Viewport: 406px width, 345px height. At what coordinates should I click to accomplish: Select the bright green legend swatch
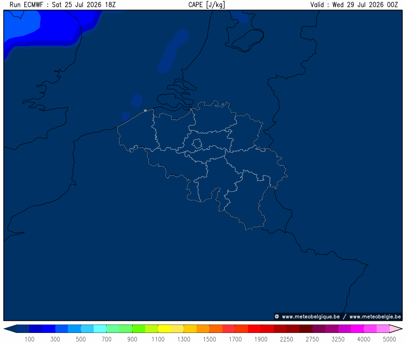pyautogui.click(x=139, y=329)
